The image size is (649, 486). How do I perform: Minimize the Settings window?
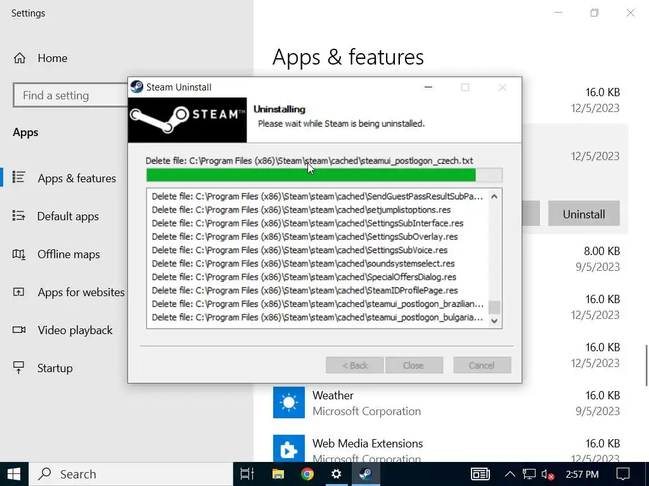(558, 13)
